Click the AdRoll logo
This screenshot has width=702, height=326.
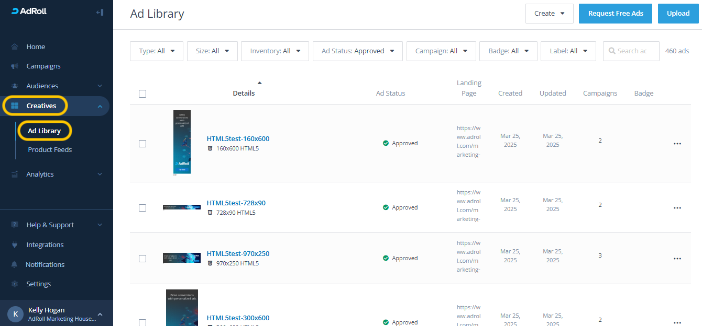(x=29, y=11)
